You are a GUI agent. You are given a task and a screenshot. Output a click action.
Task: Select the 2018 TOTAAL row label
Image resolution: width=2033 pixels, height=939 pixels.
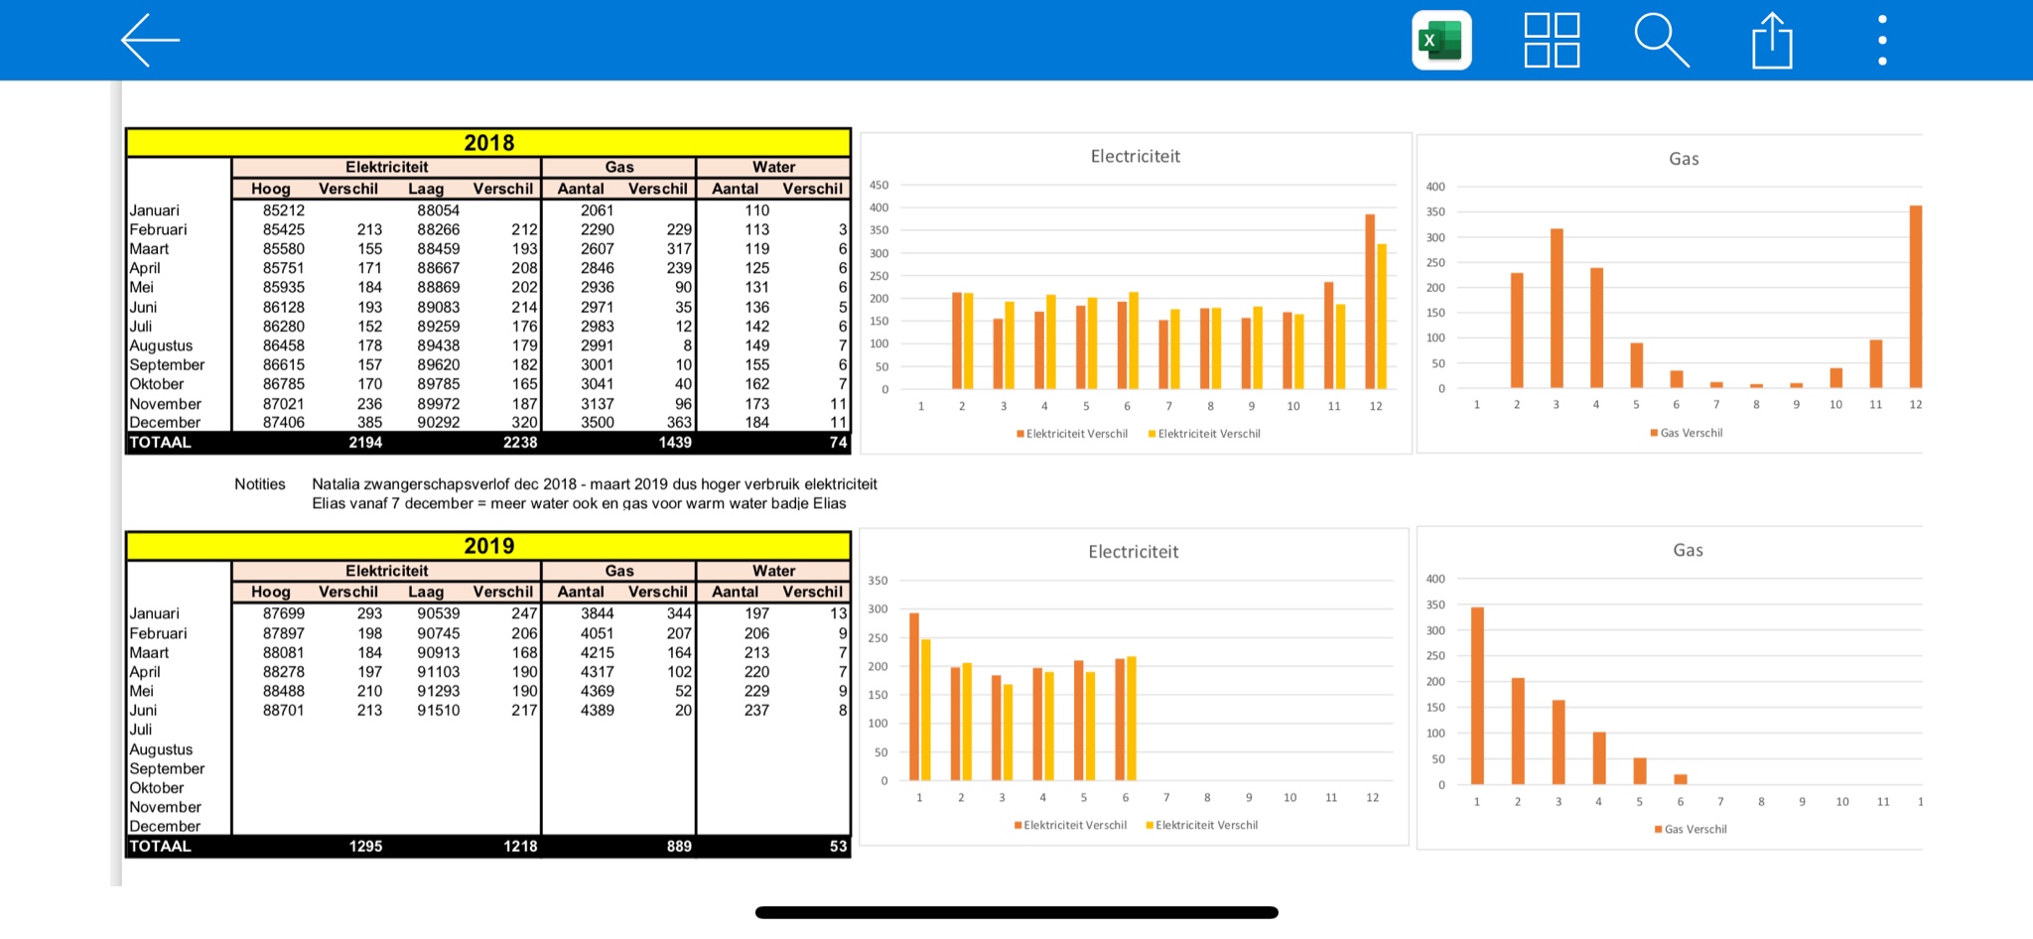160,443
